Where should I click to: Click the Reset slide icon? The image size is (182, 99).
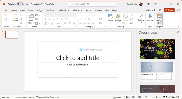pos(37,19)
